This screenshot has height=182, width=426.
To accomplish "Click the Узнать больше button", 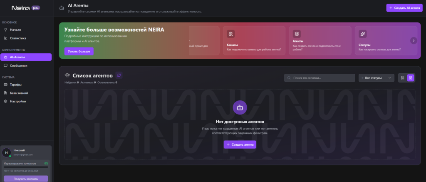I will coord(79,51).
